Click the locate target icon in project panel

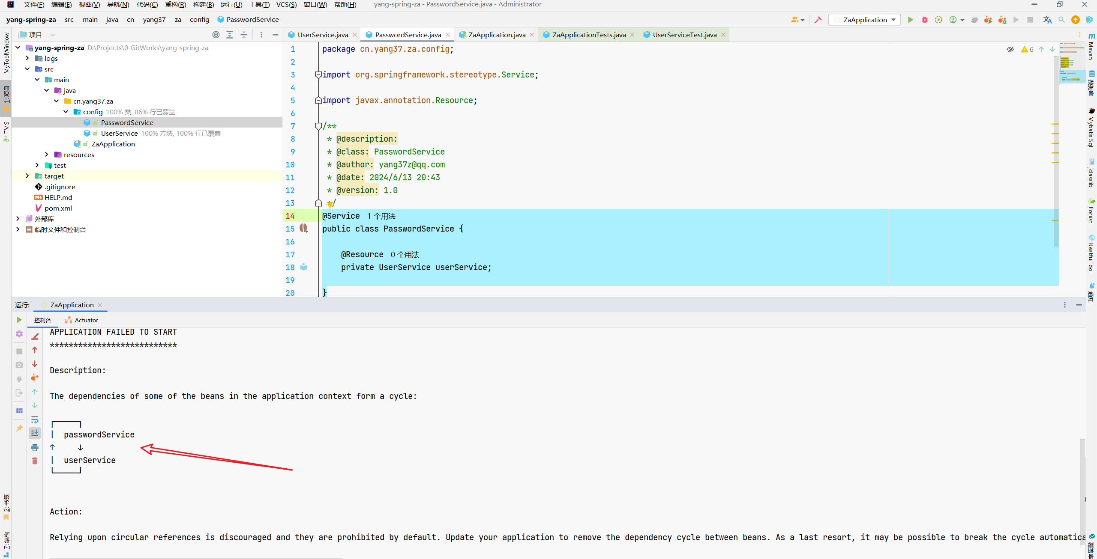pyautogui.click(x=216, y=35)
